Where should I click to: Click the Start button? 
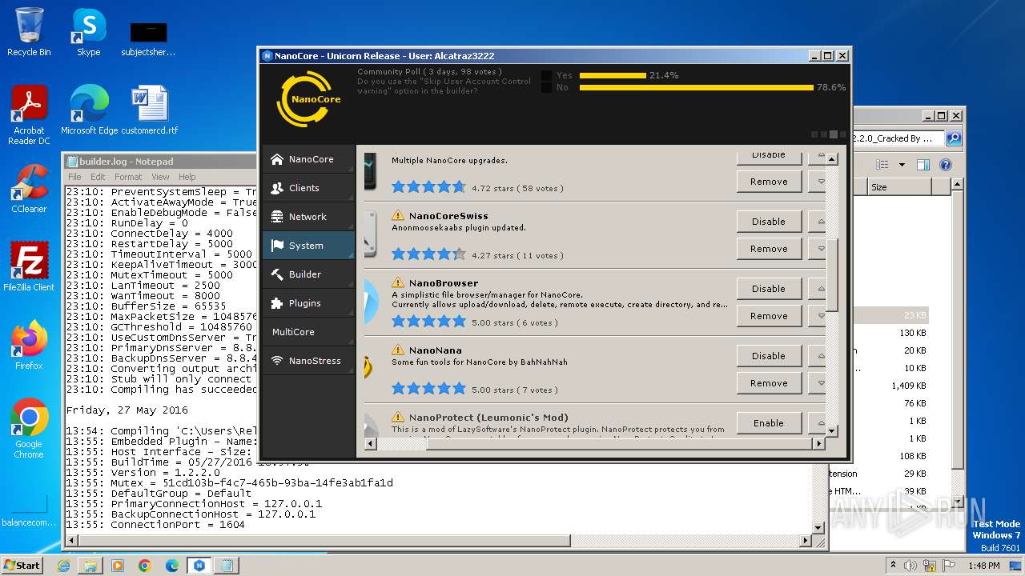click(22, 565)
